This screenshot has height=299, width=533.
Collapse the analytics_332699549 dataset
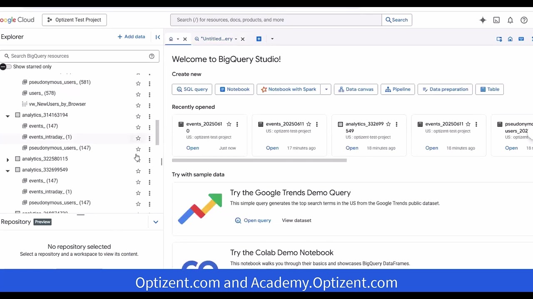click(7, 171)
